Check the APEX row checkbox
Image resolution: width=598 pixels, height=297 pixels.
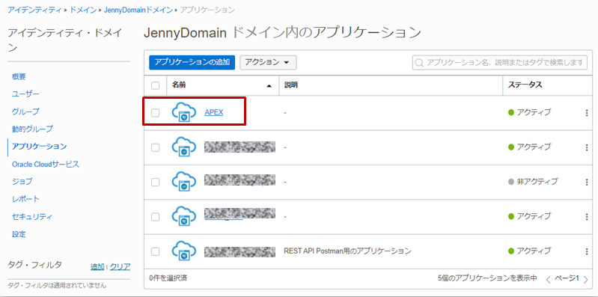coord(155,113)
